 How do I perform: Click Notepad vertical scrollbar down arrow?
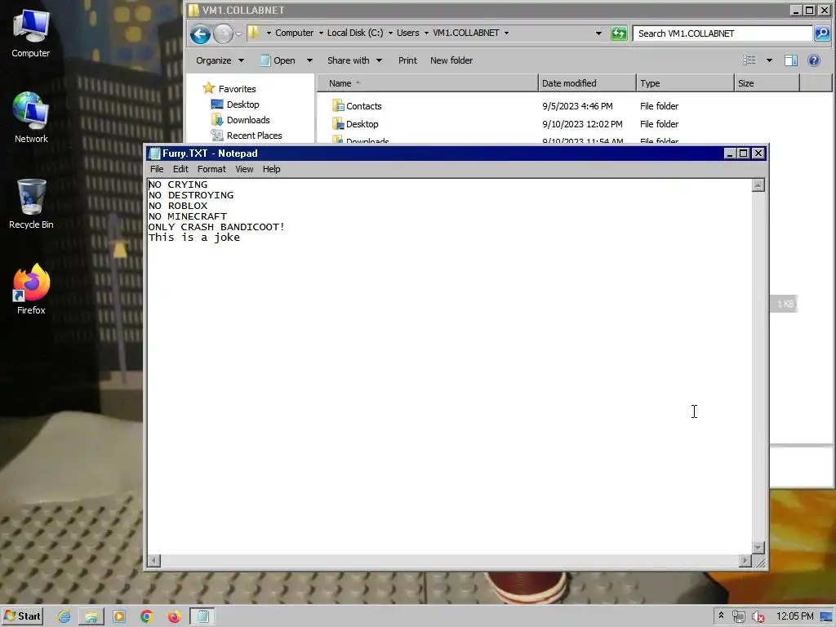(758, 548)
